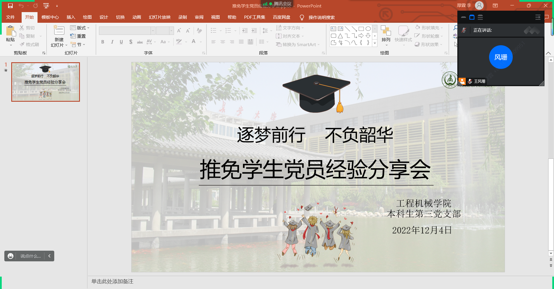Expand the shapes gallery more arrow
The height and width of the screenshot is (289, 554).
tap(375, 43)
